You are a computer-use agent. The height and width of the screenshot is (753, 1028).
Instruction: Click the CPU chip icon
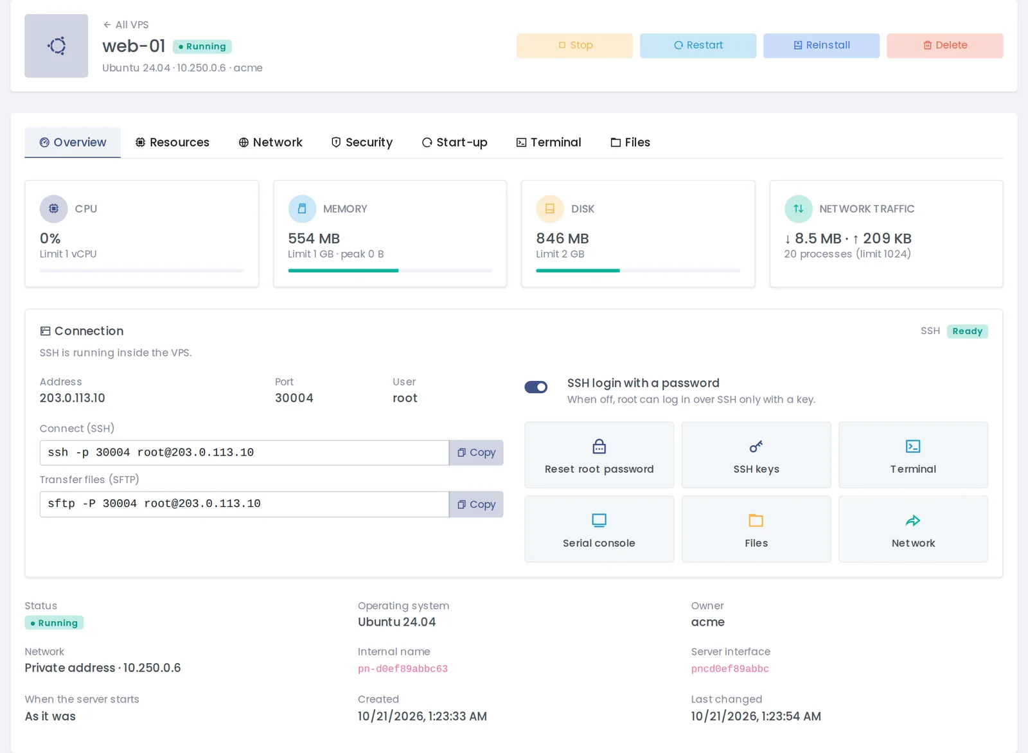click(x=54, y=209)
